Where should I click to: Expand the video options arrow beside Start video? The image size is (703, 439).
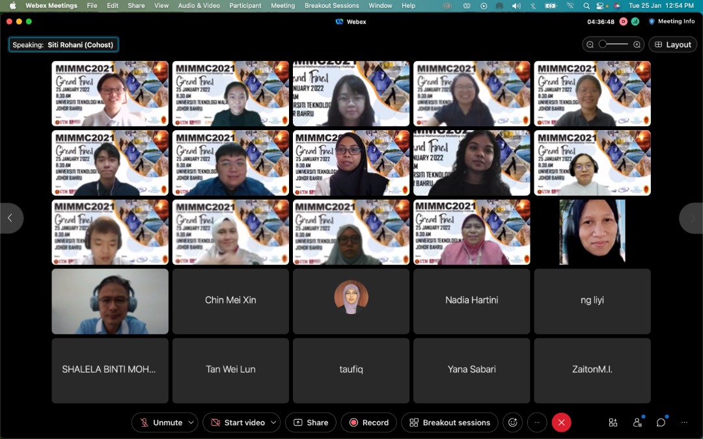pyautogui.click(x=273, y=422)
